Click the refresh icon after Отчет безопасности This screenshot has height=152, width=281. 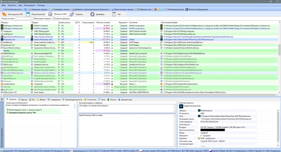(25, 9)
